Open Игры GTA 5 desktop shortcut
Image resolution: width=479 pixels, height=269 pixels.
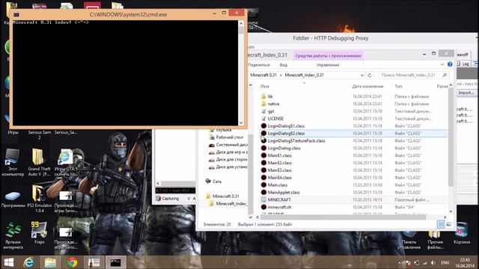point(66,162)
